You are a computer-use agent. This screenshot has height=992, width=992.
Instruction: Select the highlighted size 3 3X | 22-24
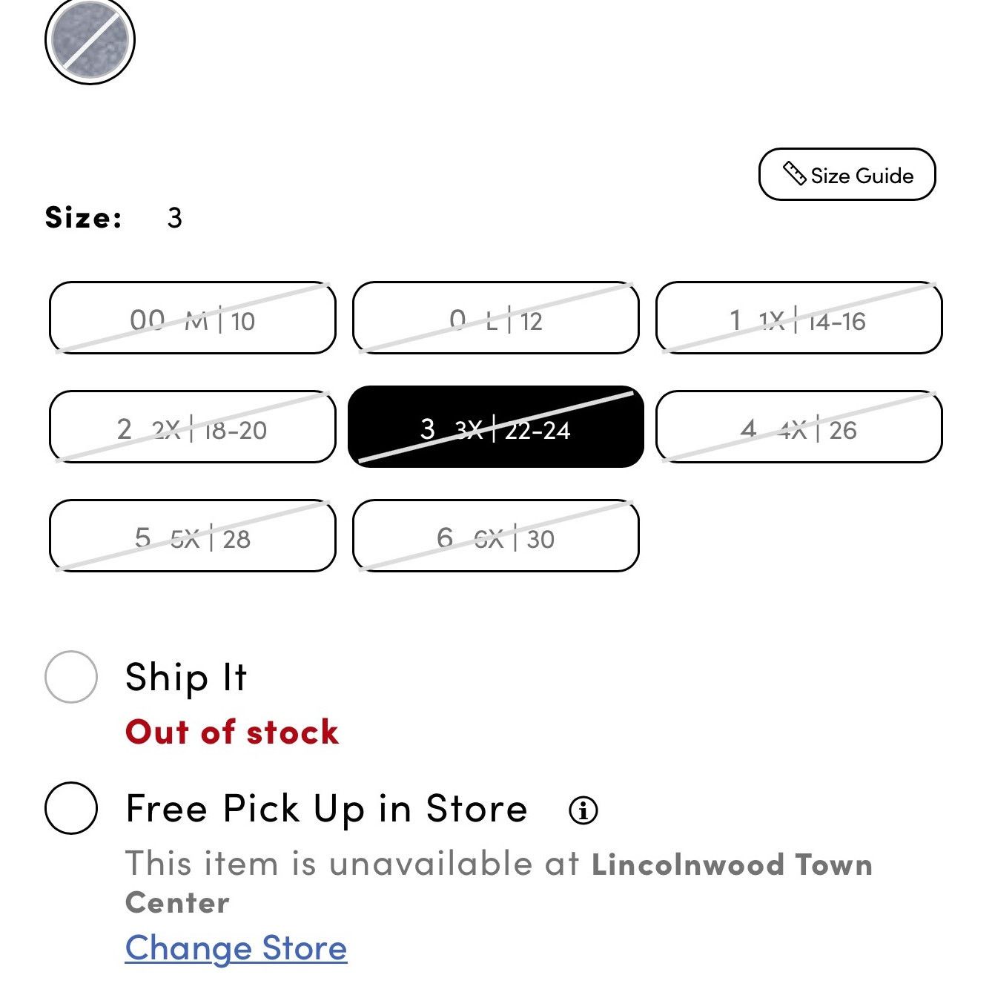coord(495,427)
